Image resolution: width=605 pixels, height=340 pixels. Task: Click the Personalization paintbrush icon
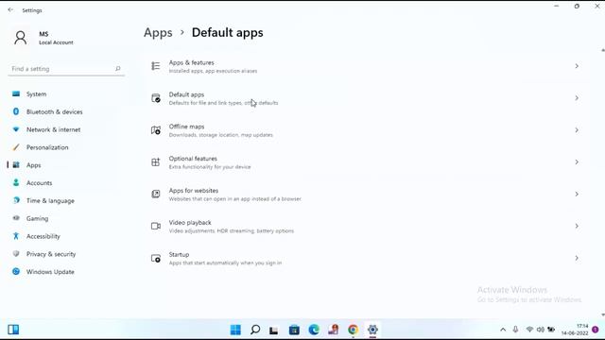coord(16,147)
